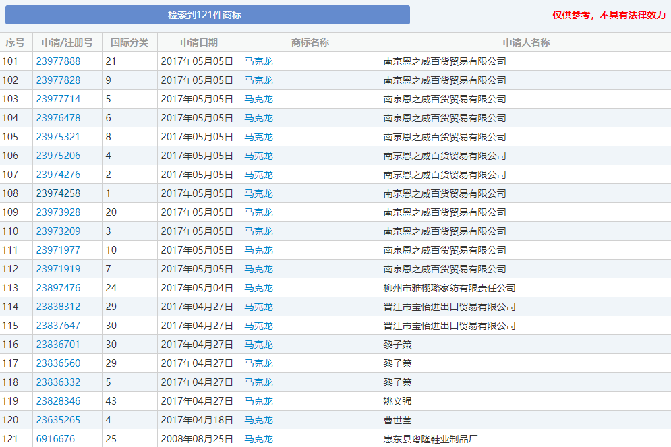The image size is (671, 447).
Task: Click the 商标名称 column header
Action: click(x=309, y=42)
